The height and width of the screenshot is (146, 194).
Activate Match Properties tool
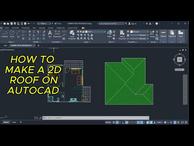pyautogui.click(x=122, y=35)
